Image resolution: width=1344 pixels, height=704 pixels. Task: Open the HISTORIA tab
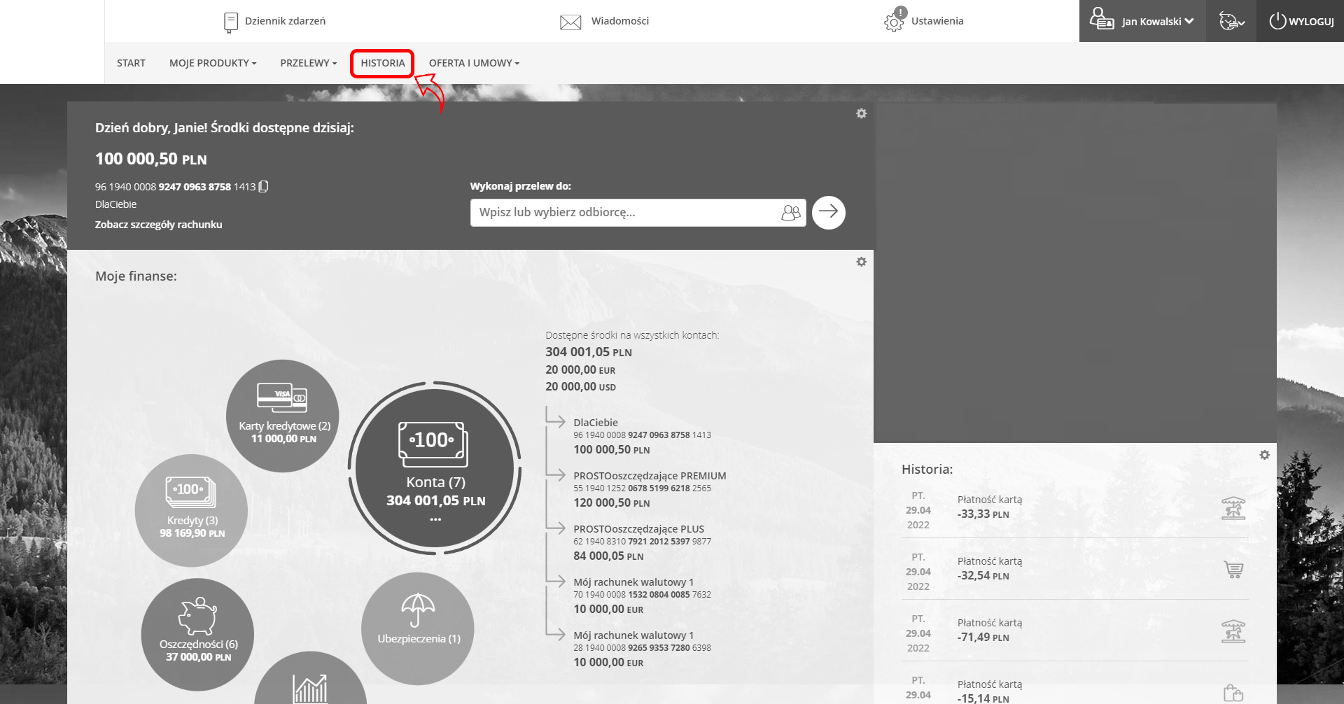pyautogui.click(x=382, y=63)
